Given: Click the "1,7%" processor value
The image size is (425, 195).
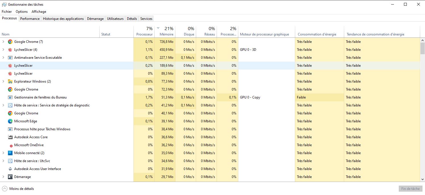Looking at the screenshot, I should coord(149,97).
